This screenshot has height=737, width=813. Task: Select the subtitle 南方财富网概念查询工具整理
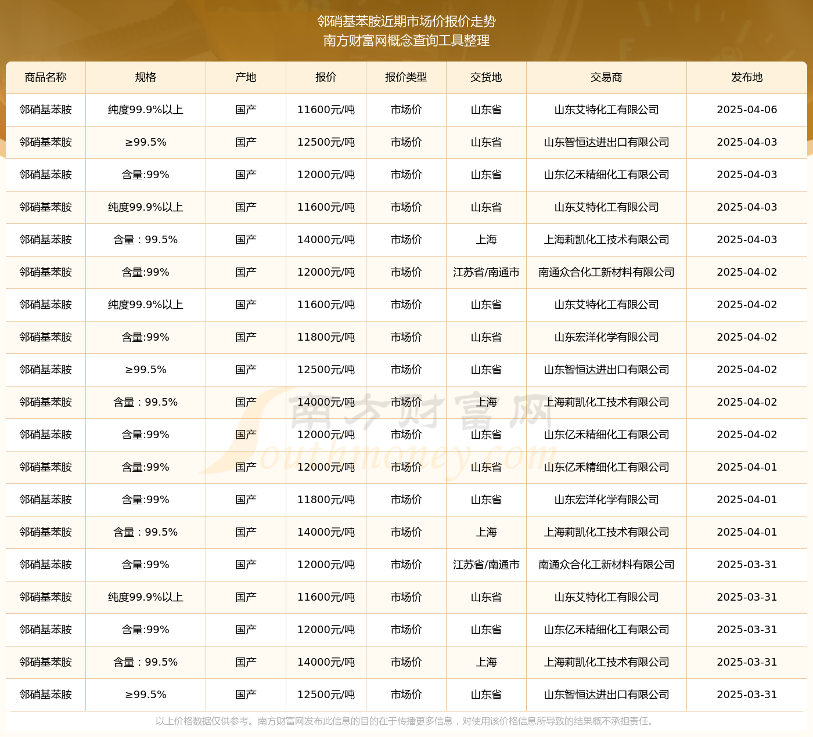point(406,41)
